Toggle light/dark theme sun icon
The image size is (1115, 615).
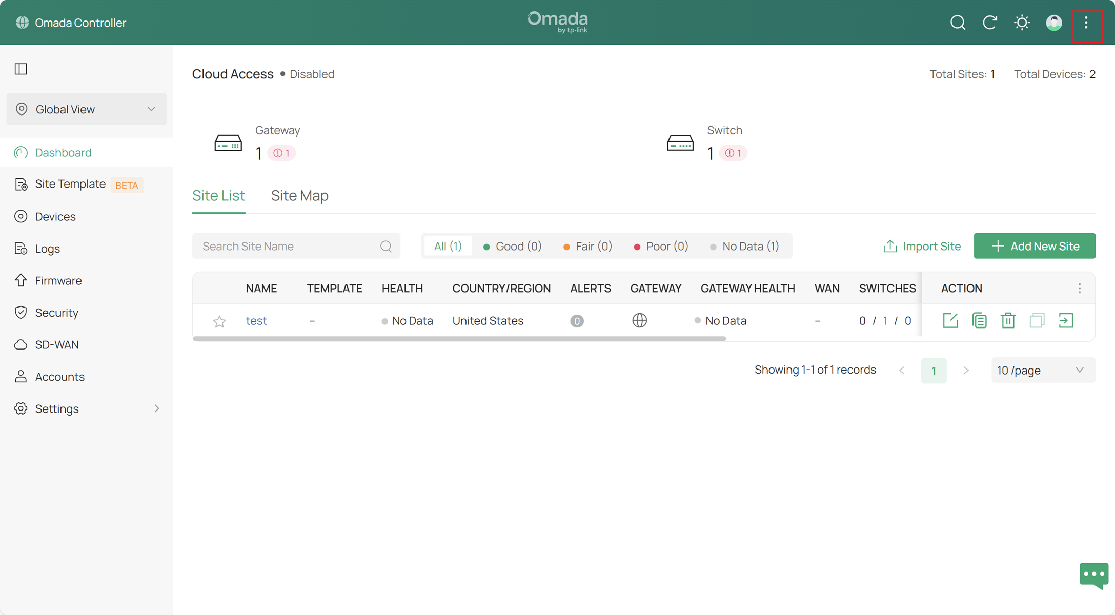point(1022,23)
